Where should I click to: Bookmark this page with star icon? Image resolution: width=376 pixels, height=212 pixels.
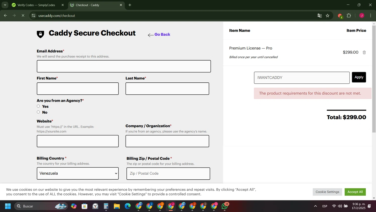(x=328, y=16)
